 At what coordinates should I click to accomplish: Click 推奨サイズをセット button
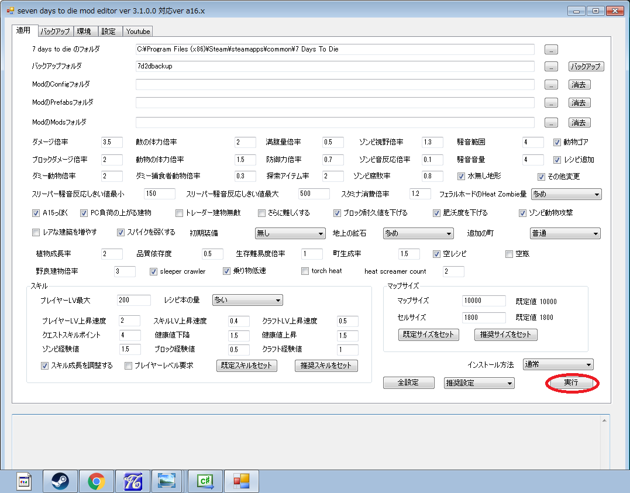pos(505,335)
